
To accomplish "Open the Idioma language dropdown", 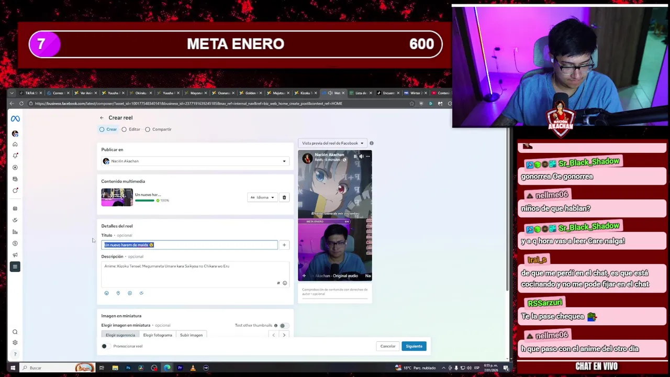I will pyautogui.click(x=262, y=197).
